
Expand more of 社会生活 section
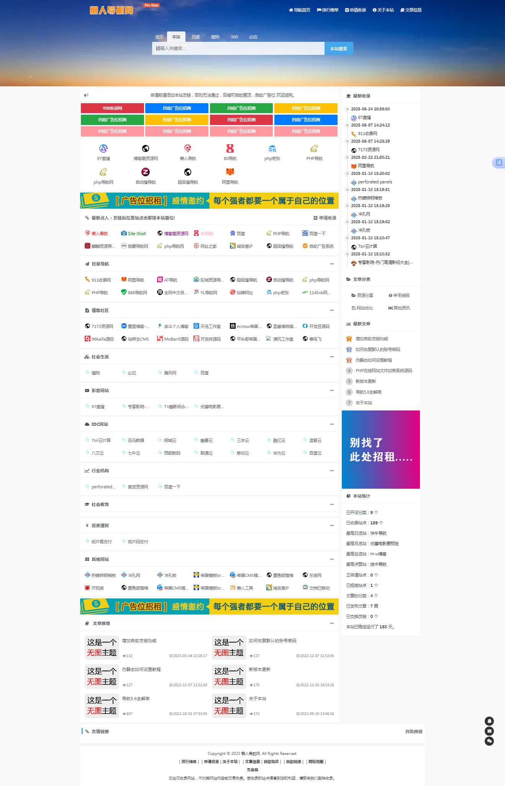(332, 357)
